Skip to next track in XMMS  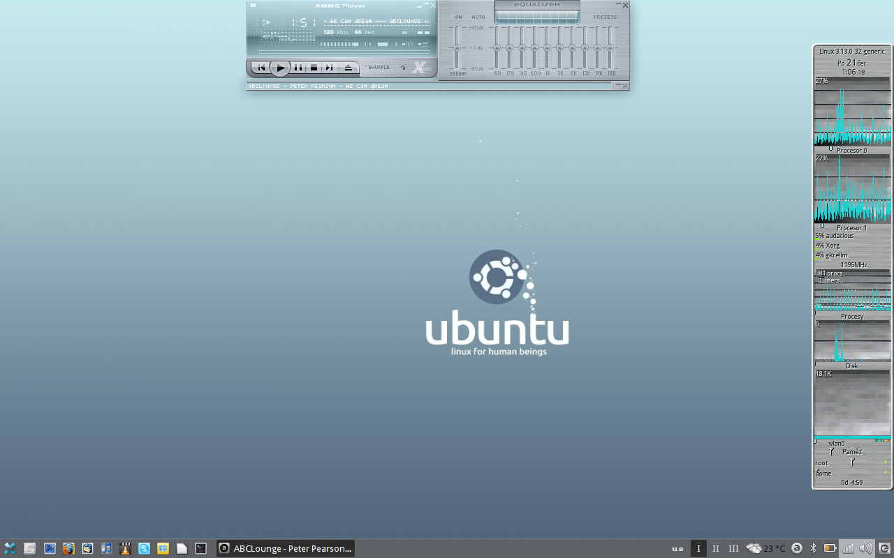(329, 68)
